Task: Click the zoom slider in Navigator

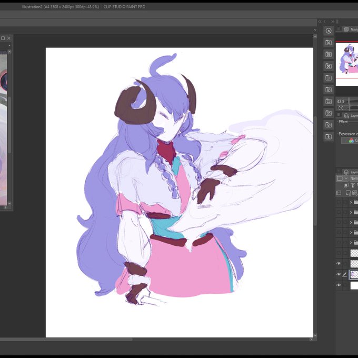Action: 353,101
